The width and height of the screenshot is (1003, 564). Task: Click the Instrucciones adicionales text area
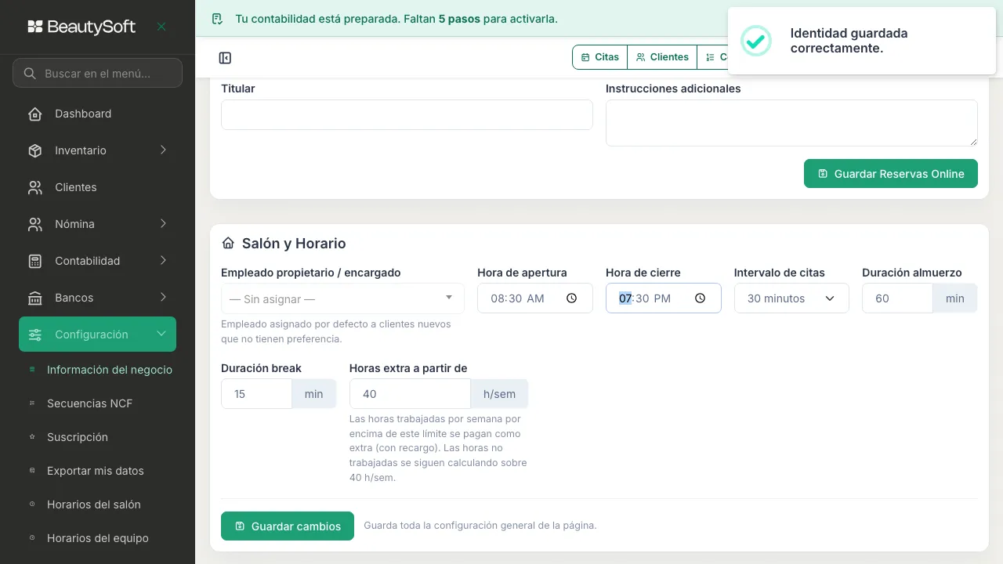tap(791, 123)
